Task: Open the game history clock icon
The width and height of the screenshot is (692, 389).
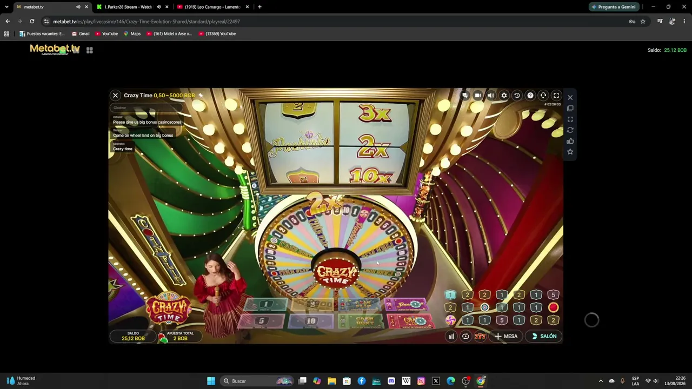Action: coord(517,96)
